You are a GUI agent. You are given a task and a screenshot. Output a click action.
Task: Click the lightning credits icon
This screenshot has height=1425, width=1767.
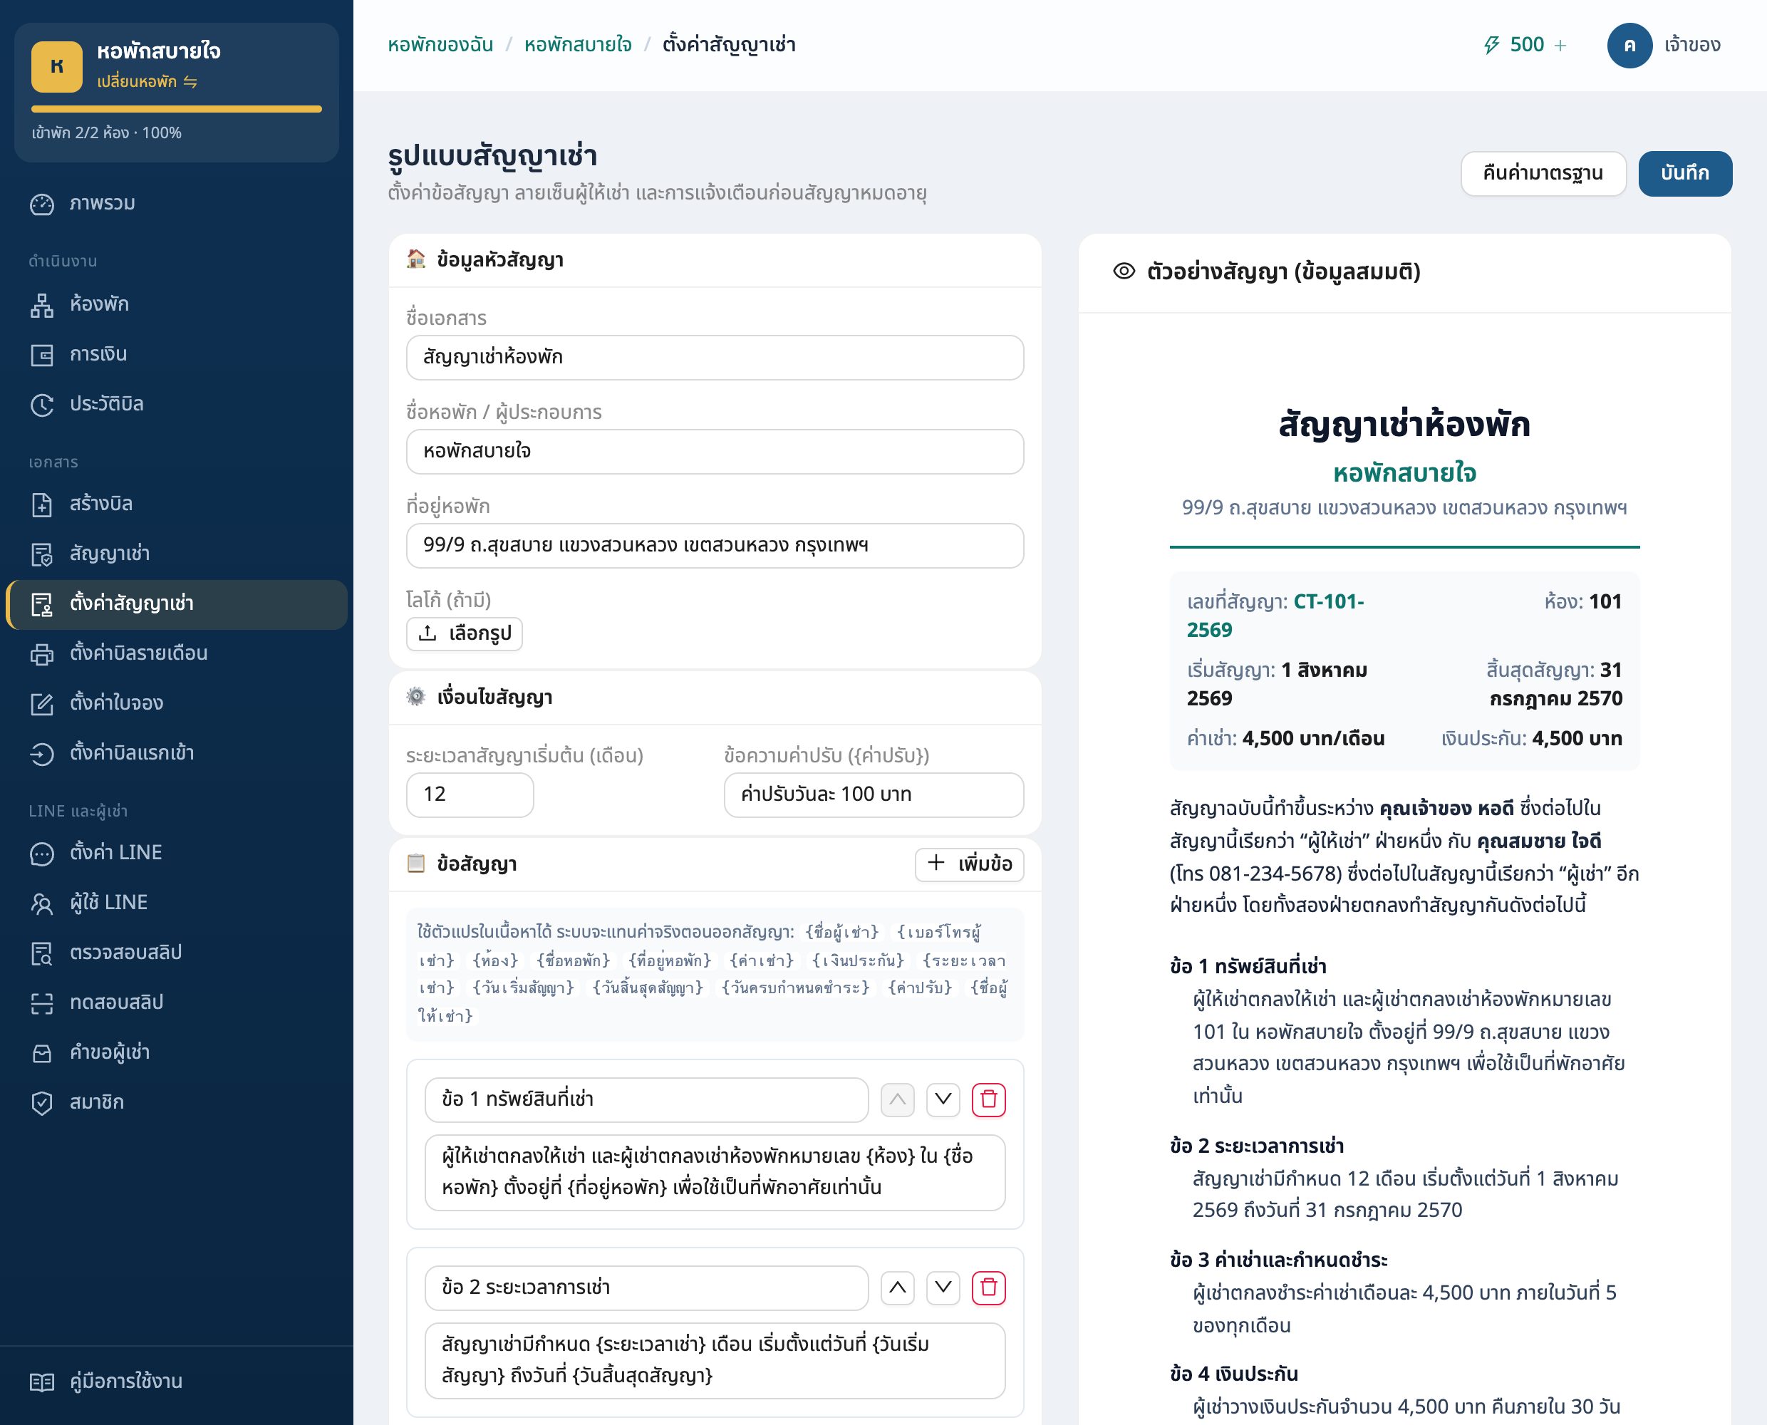point(1491,45)
